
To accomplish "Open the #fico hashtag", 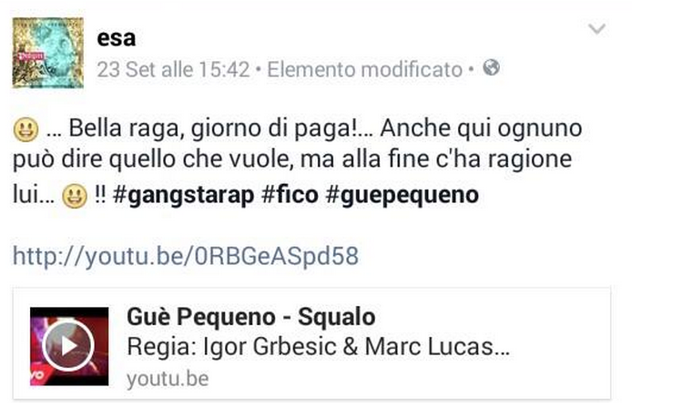I will tap(290, 195).
